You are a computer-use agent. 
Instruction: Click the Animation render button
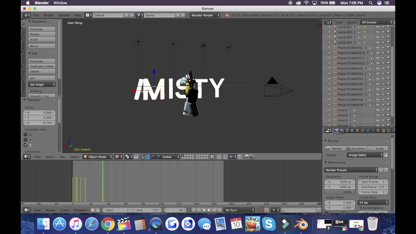tap(356, 149)
